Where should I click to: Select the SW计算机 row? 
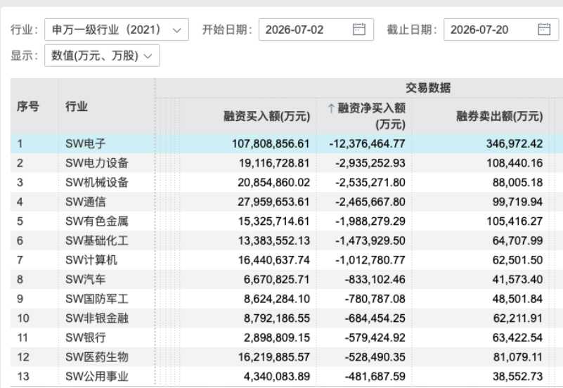(x=287, y=260)
